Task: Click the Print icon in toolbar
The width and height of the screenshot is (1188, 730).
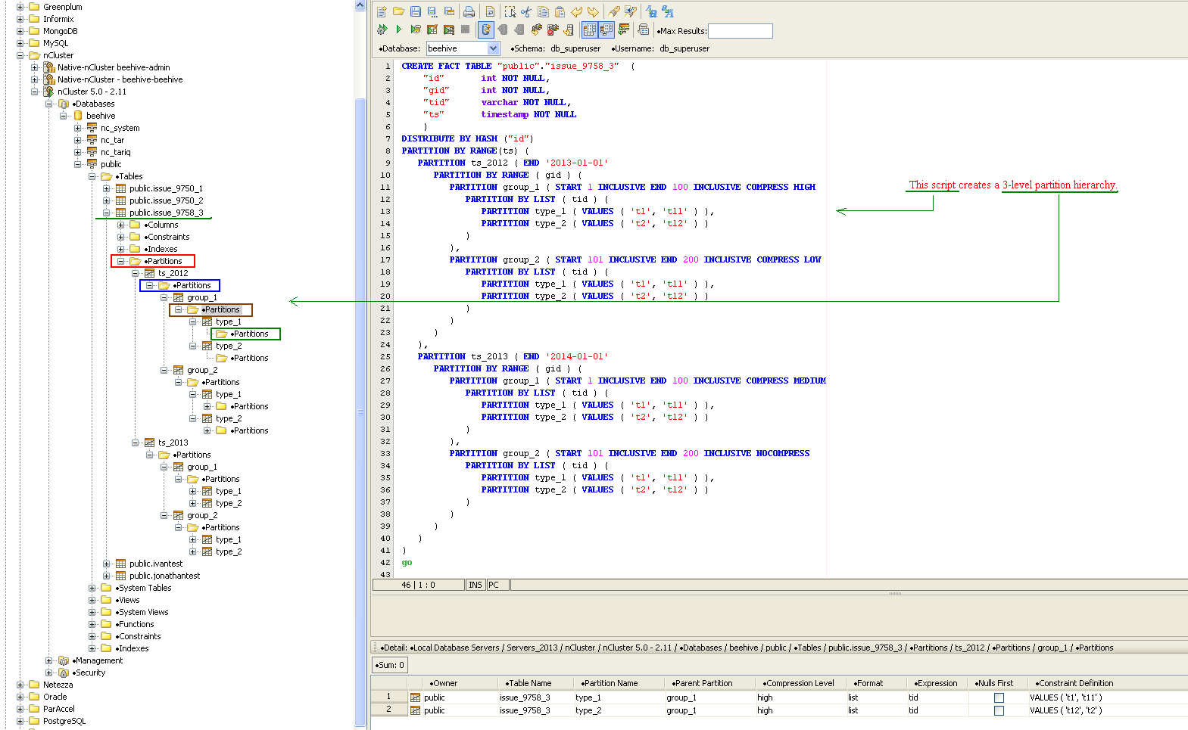Action: click(x=469, y=11)
